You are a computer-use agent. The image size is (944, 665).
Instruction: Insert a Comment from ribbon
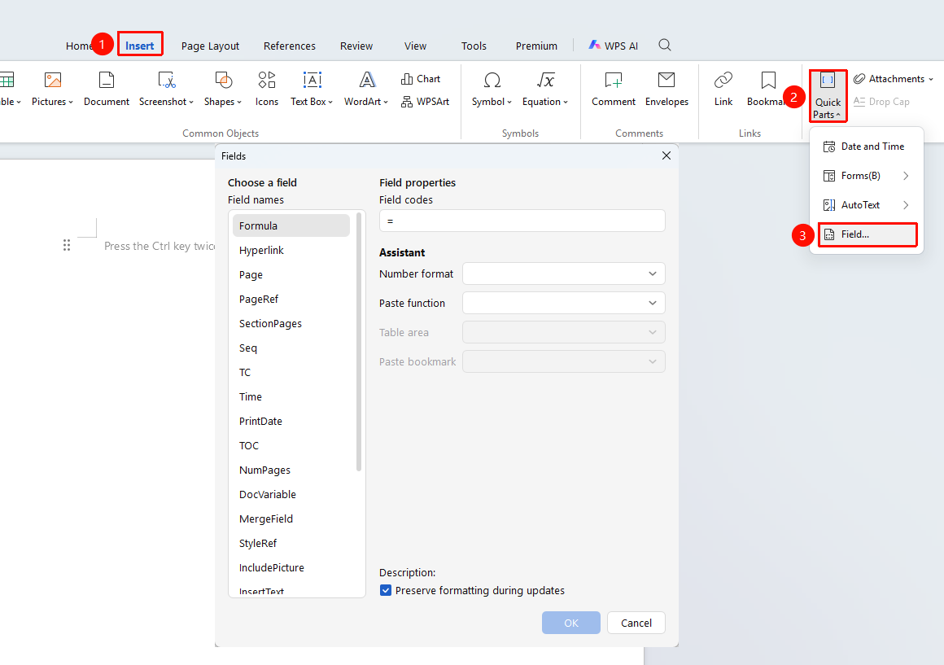pos(614,90)
